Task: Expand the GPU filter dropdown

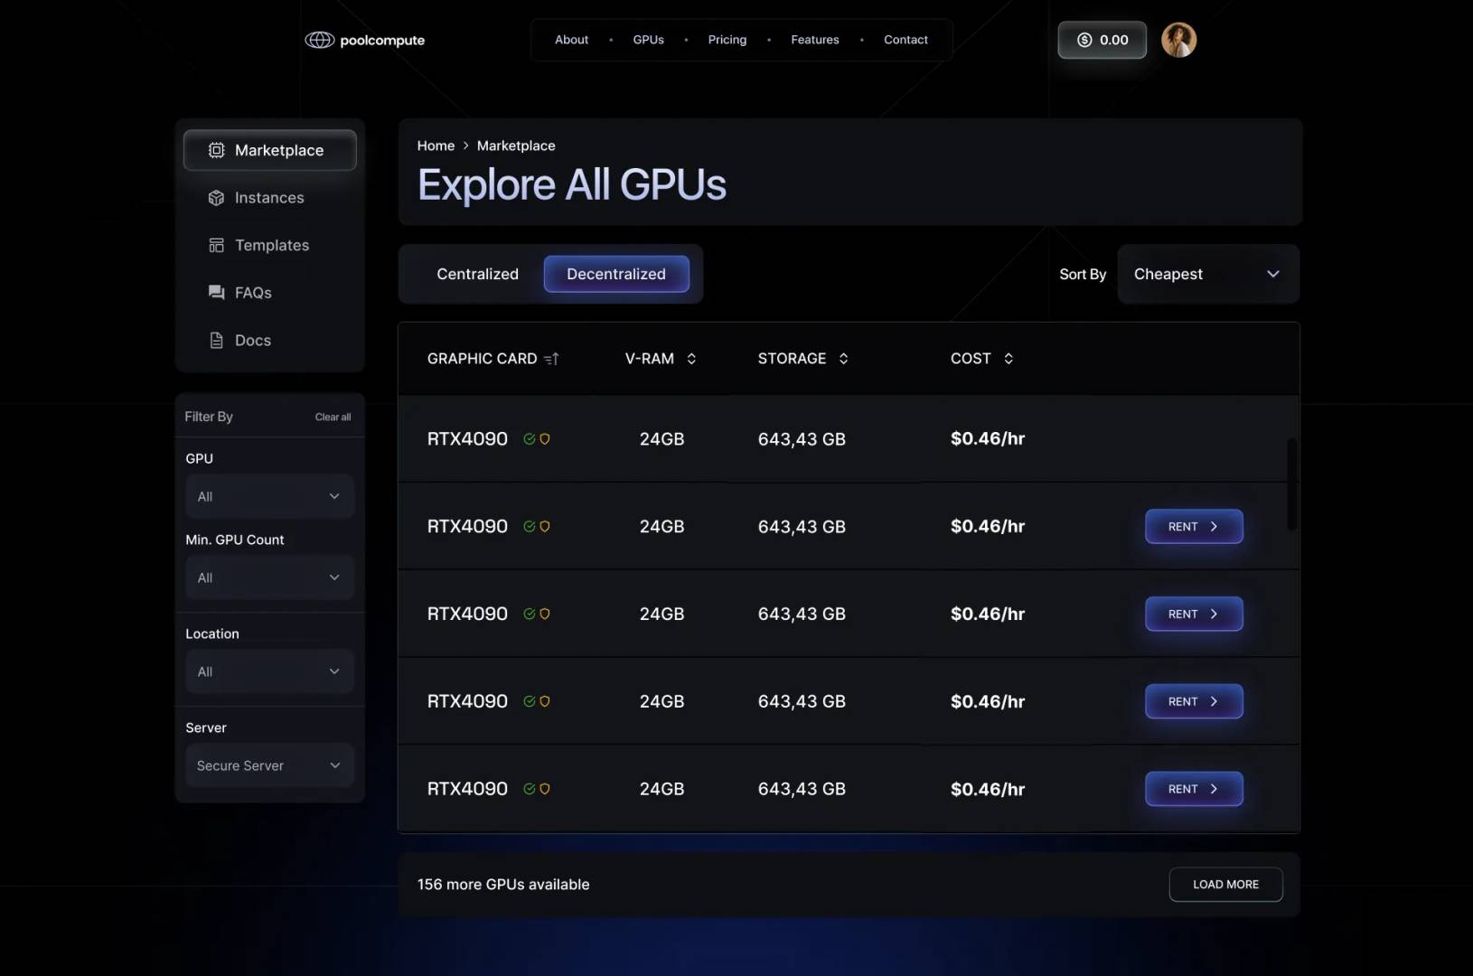Action: pyautogui.click(x=269, y=496)
